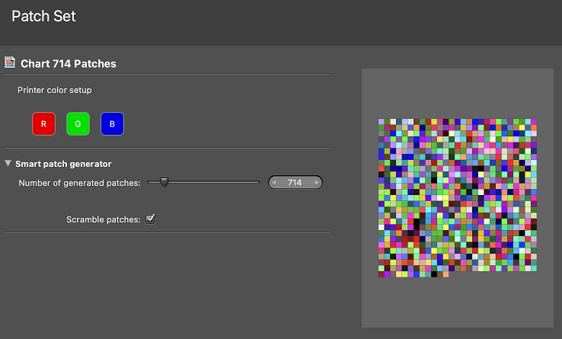Click the gray page margin above the patch grid

[x=458, y=93]
